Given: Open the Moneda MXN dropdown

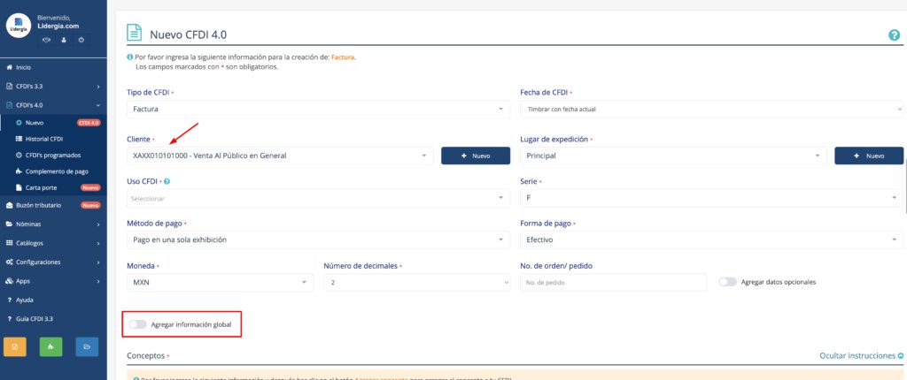Looking at the screenshot, I should 220,283.
